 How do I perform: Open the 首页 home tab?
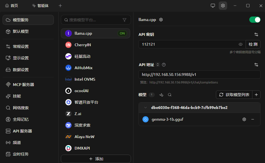[x=11, y=6]
